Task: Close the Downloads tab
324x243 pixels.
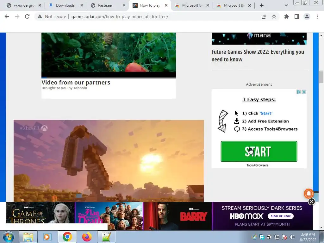Action: (82, 5)
